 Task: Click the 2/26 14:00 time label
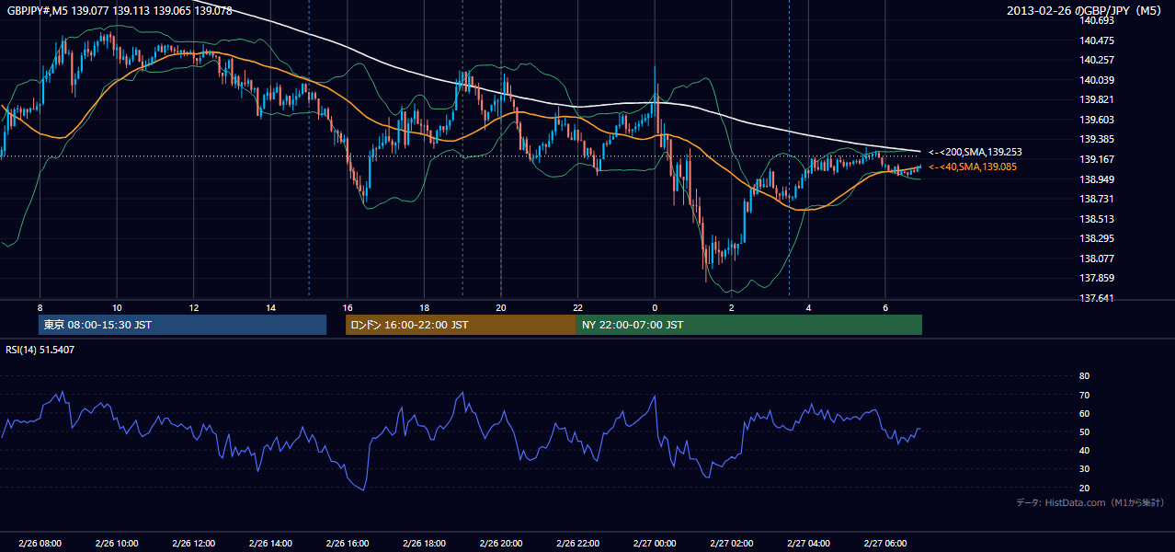pos(270,544)
